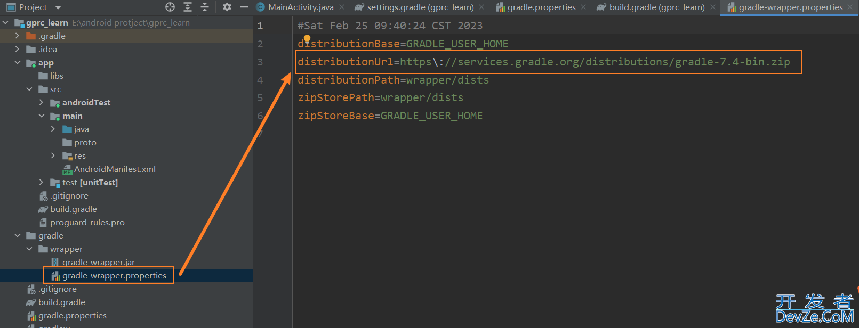Click the gradle-wrapper.jar archive icon

[55, 263]
